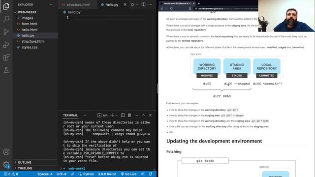Add a new terminal with plus icon
Viewport: 315px width, 177px height.
pos(112,115)
